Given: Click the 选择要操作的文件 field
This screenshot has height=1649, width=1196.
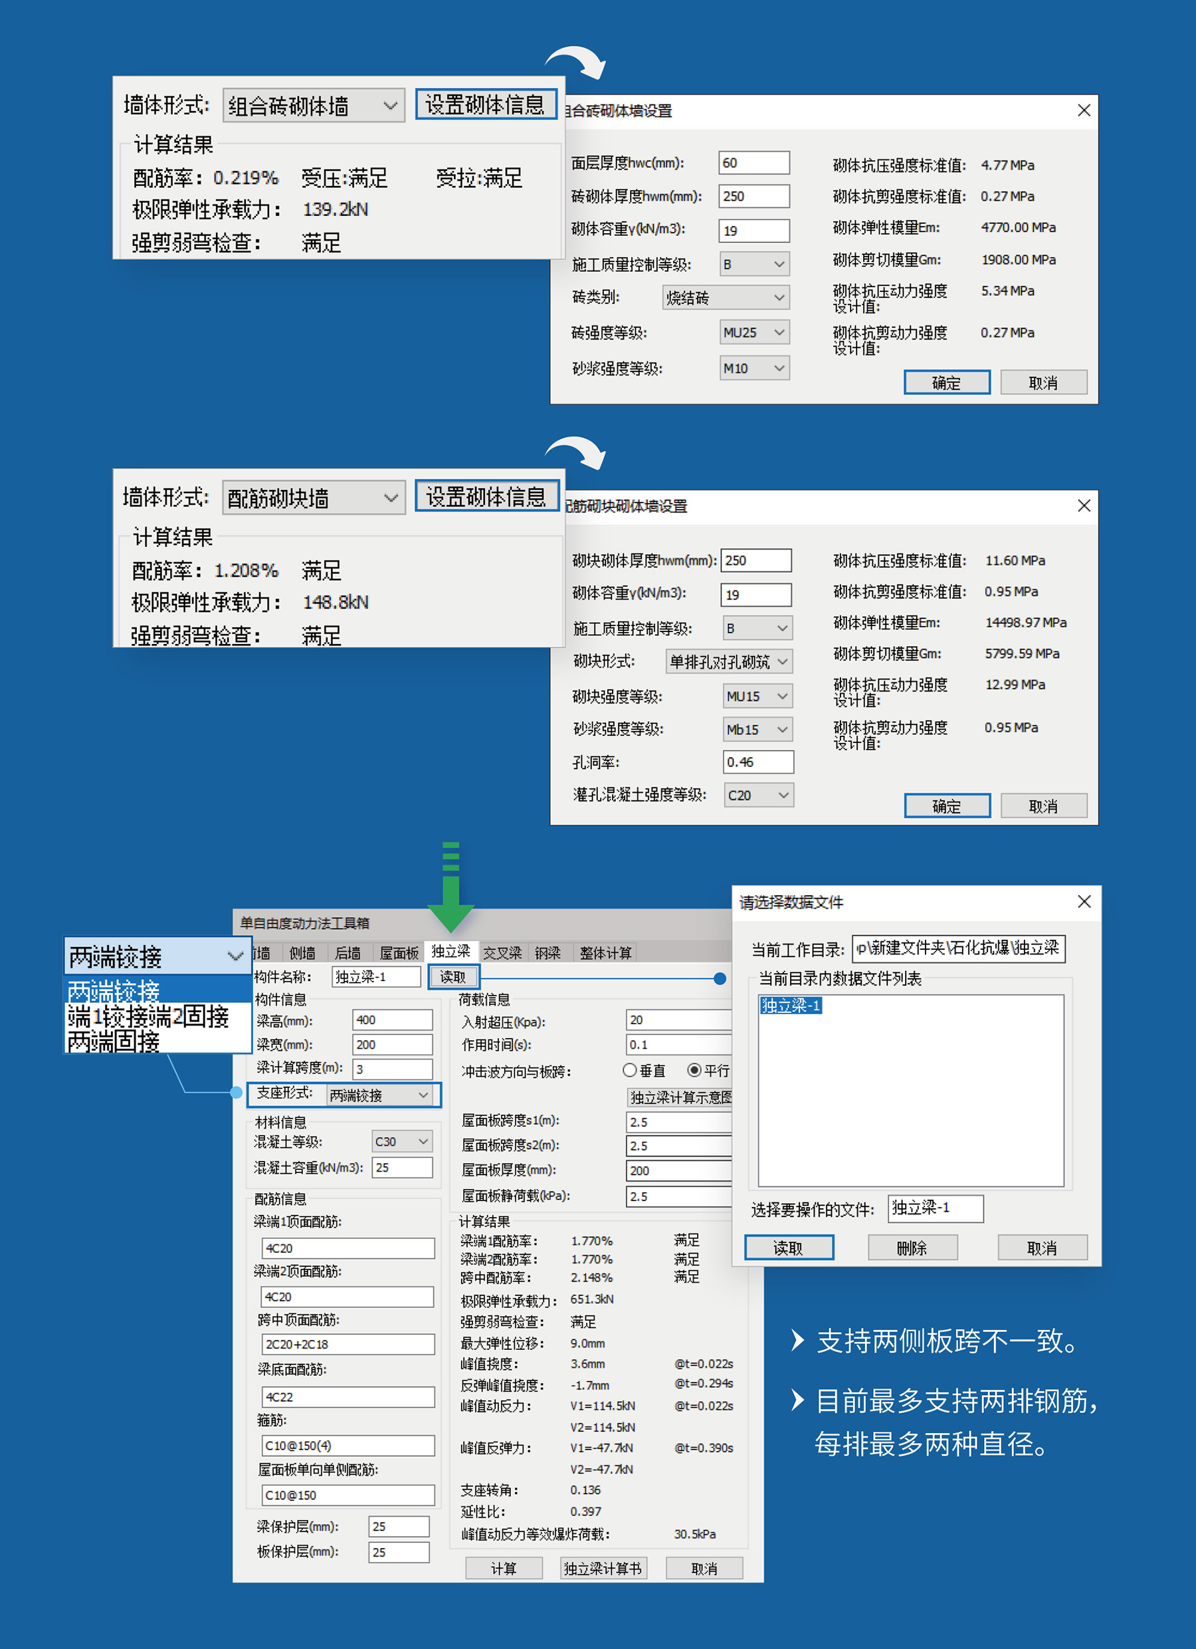Looking at the screenshot, I should [x=935, y=1208].
